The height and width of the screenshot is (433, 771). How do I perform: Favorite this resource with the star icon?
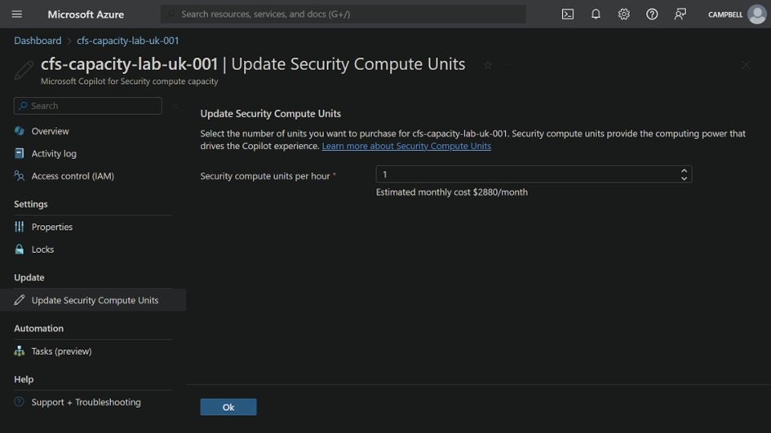point(487,65)
